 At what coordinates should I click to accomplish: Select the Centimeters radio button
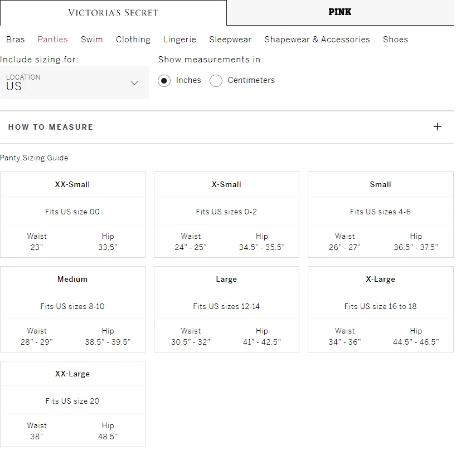point(216,81)
